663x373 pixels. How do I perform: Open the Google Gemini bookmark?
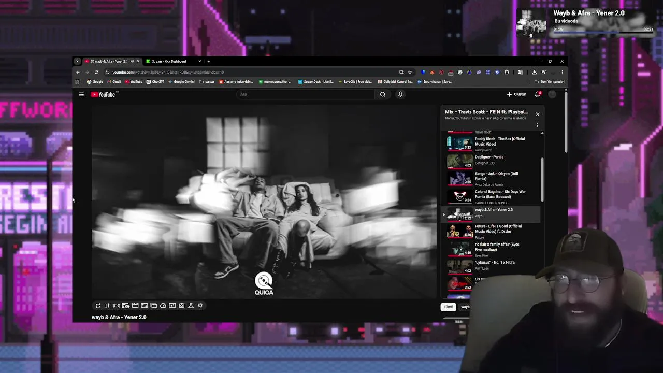coord(181,82)
